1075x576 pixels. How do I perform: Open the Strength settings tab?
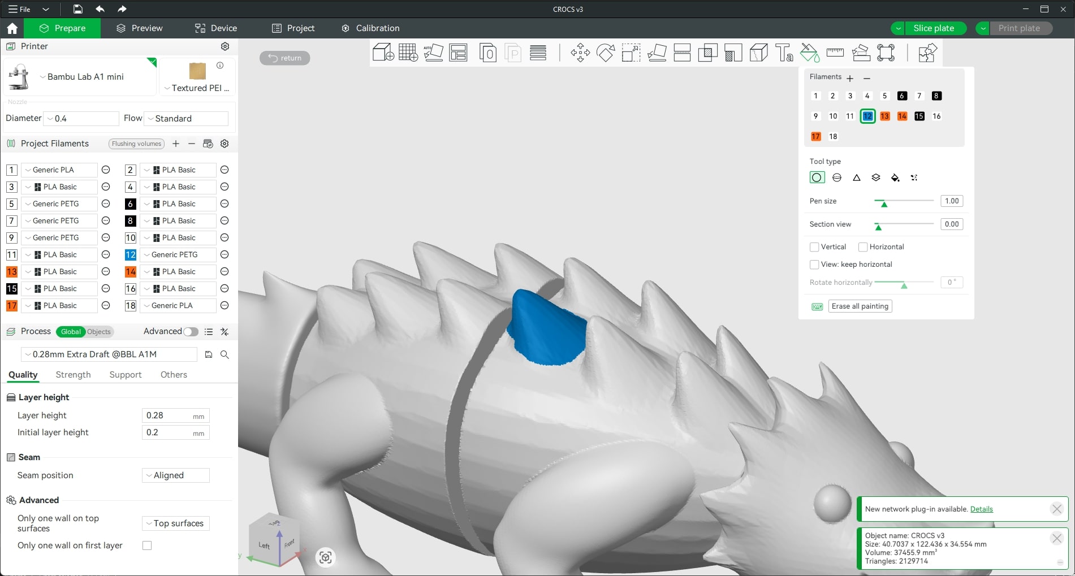73,375
